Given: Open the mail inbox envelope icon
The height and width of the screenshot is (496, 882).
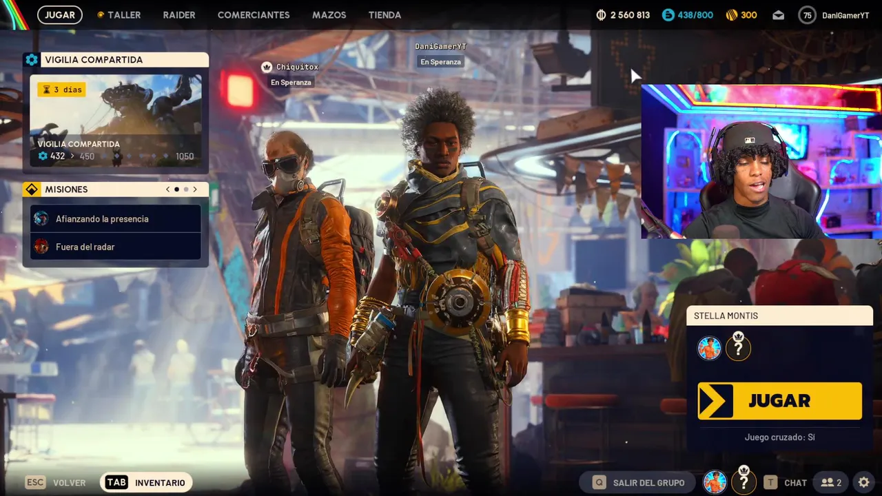Looking at the screenshot, I should (778, 15).
